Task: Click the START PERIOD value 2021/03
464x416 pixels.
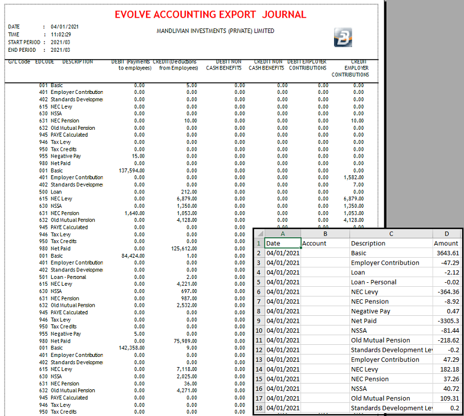Action: pyautogui.click(x=60, y=42)
